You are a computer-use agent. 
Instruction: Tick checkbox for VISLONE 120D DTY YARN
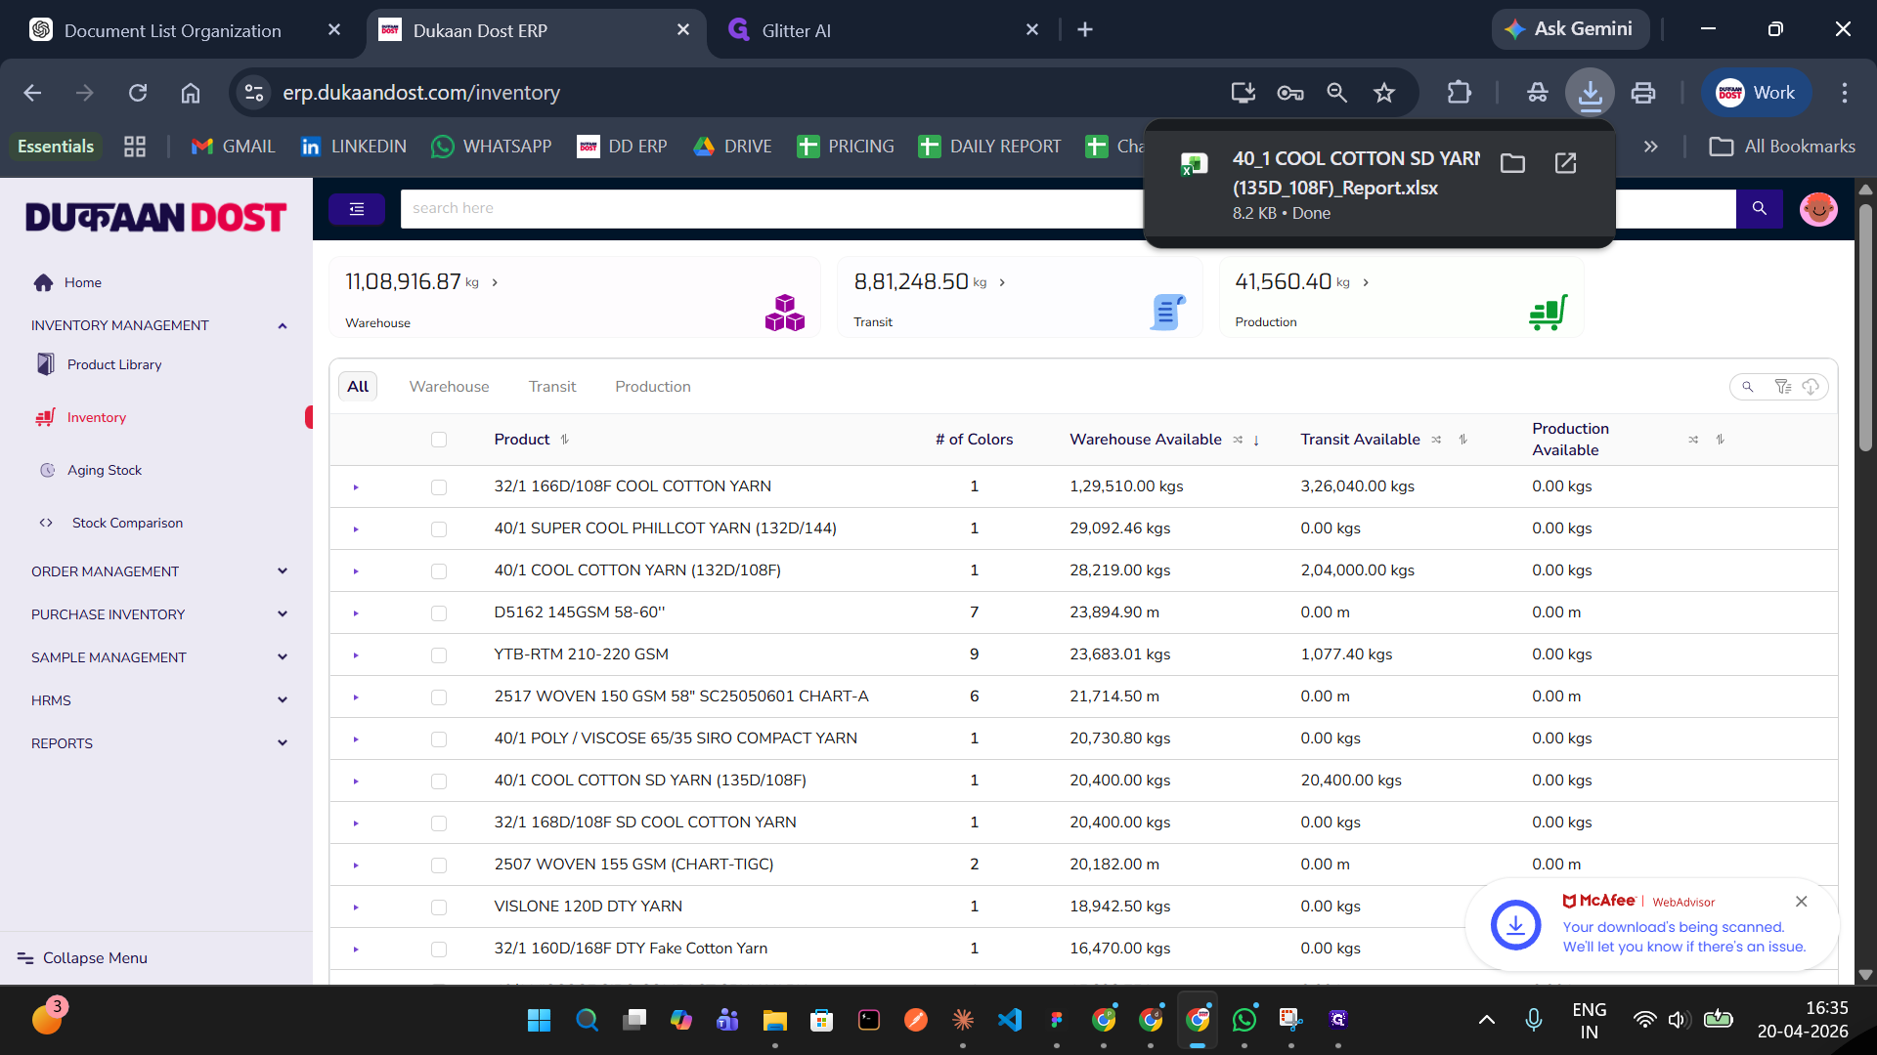click(x=439, y=907)
